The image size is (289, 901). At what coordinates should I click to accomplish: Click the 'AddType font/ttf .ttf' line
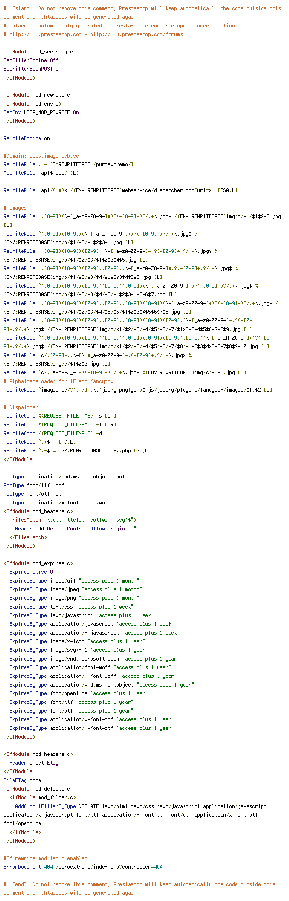[x=34, y=485]
